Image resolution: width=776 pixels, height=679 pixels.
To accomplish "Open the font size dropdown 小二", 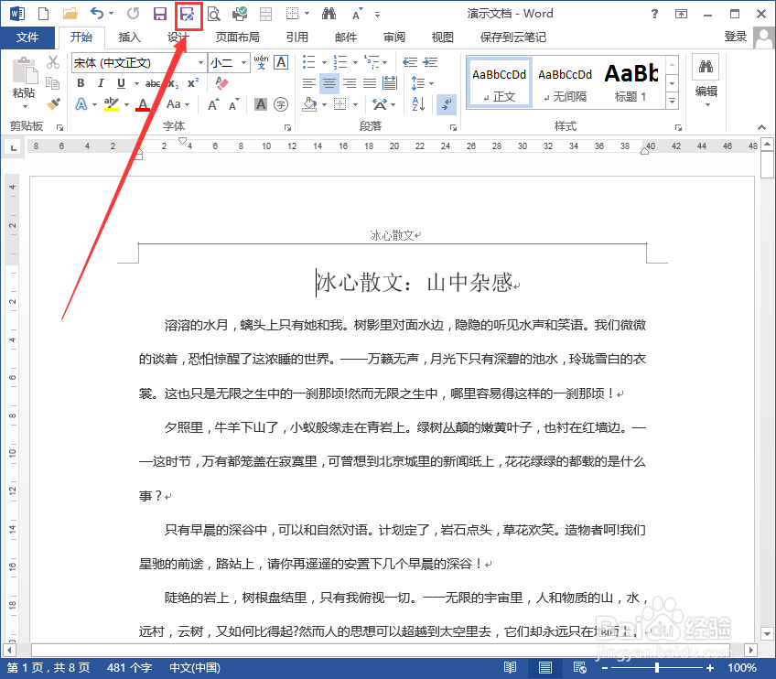I will (x=243, y=63).
